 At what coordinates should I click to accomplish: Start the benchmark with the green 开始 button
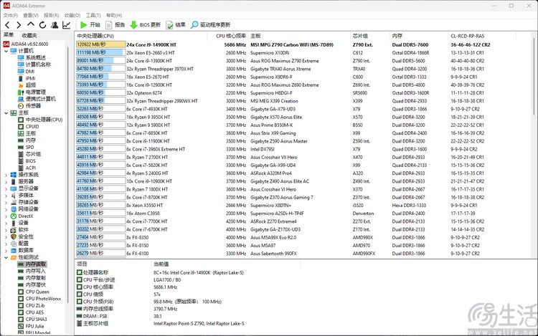point(90,24)
